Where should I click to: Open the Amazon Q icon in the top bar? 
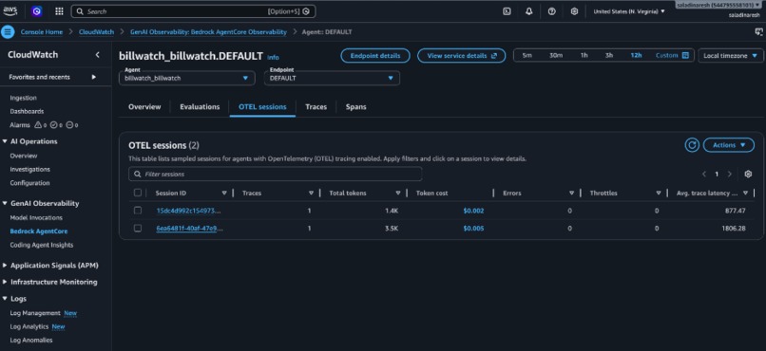pos(37,11)
